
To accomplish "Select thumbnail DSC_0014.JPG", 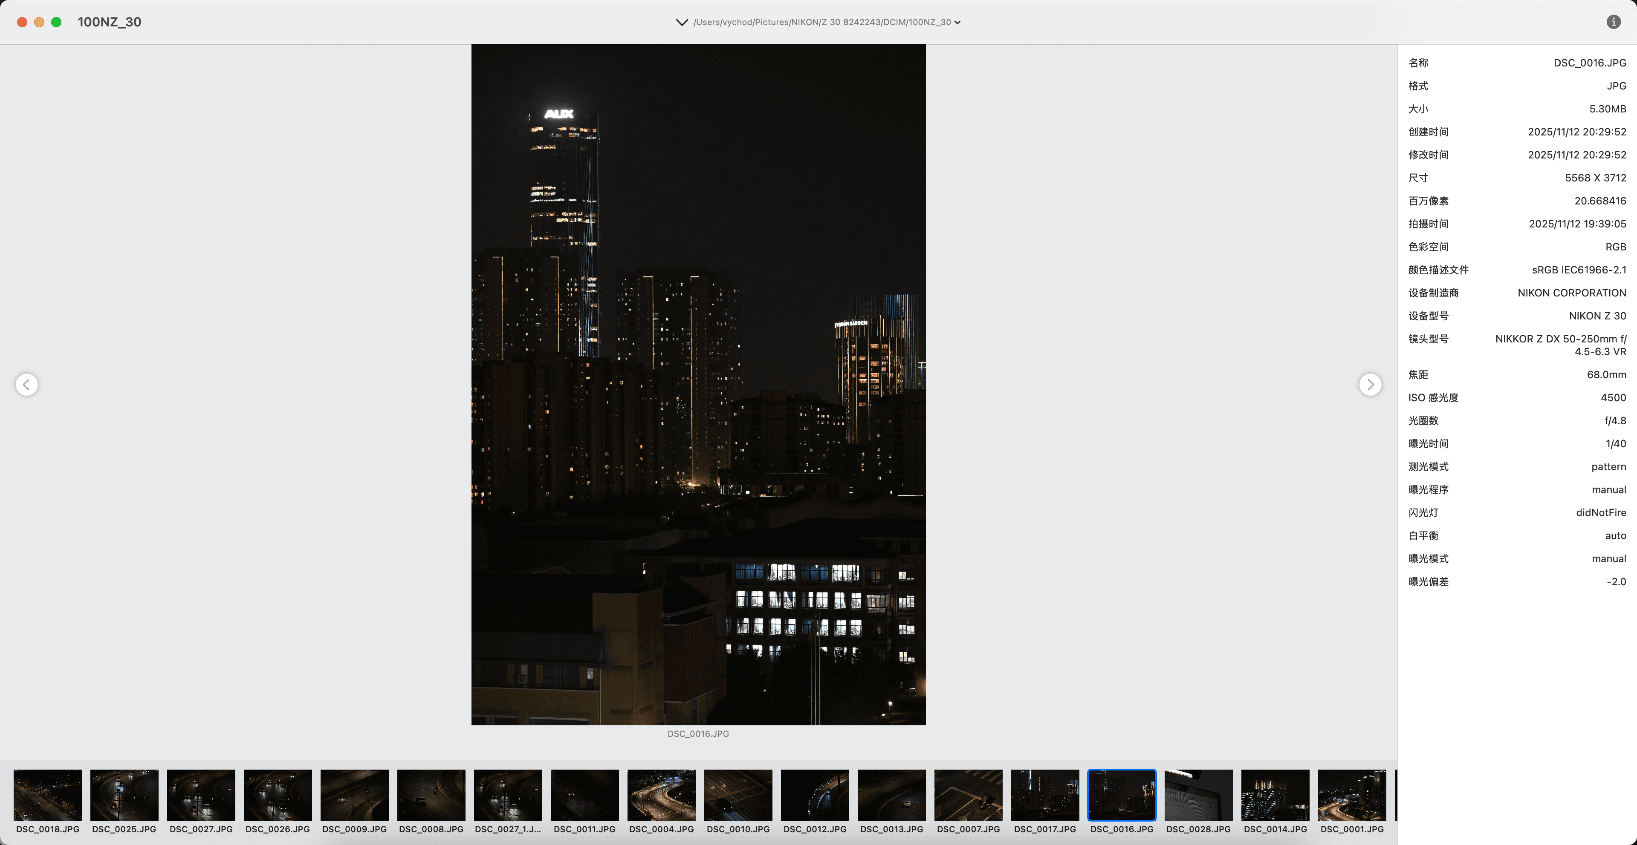I will pos(1275,795).
